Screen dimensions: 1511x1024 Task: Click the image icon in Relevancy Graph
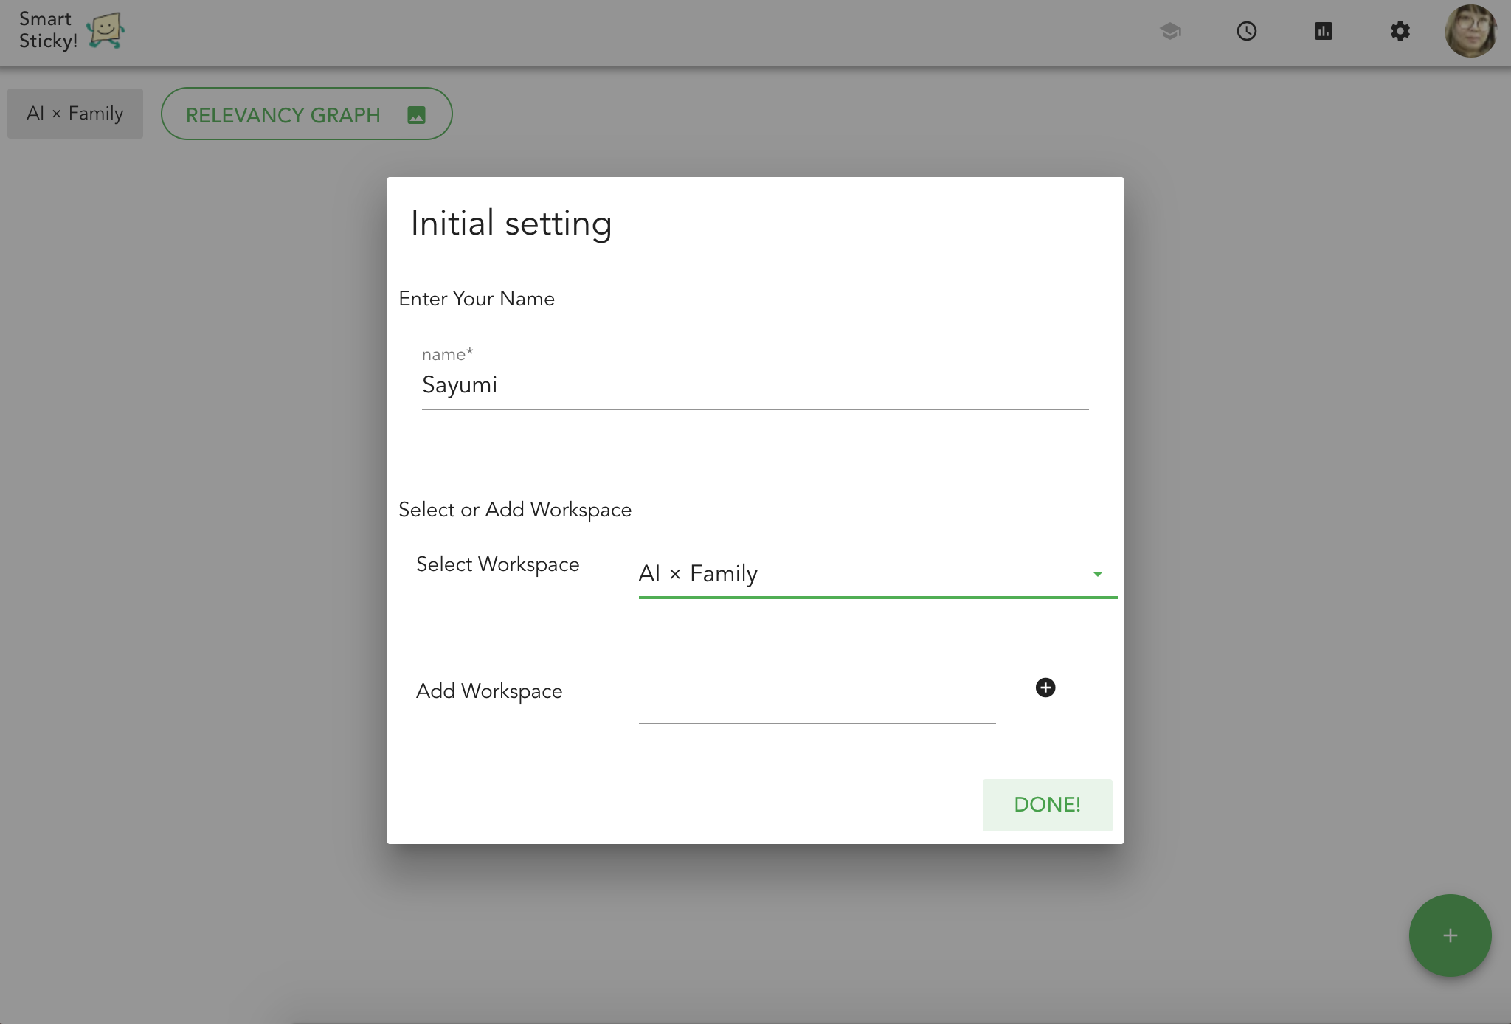pos(416,115)
